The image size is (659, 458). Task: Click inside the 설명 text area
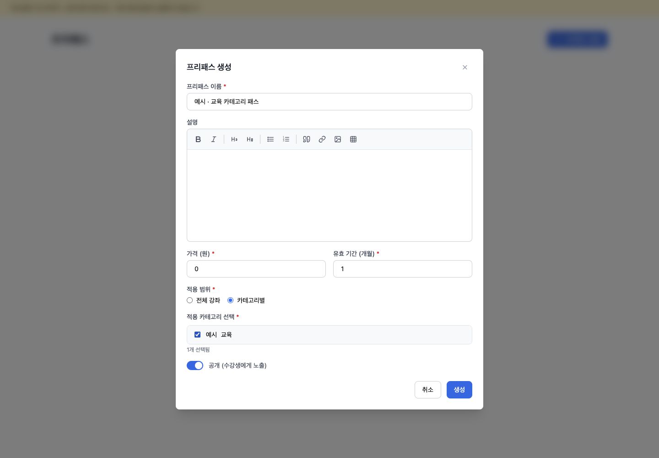[329, 196]
